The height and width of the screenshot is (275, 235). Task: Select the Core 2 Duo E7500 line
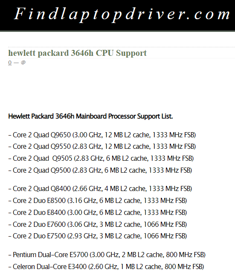coord(98,236)
